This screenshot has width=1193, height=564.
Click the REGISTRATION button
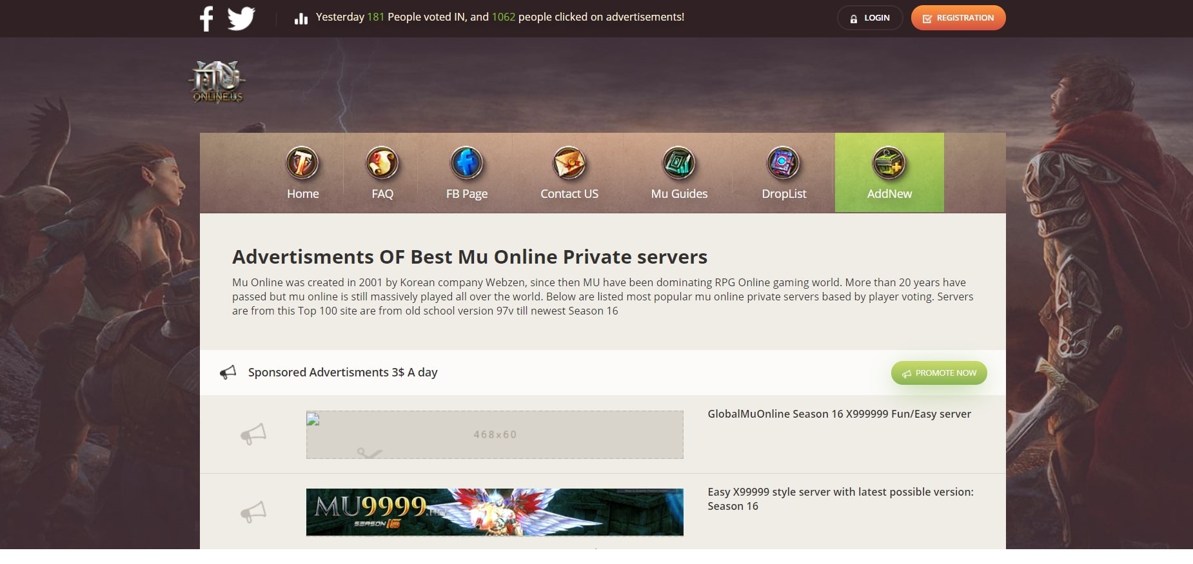[x=958, y=18]
